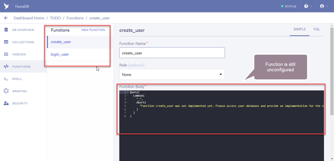Click the FaunaDB header text
This screenshot has height=161, width=334.
(22, 7)
